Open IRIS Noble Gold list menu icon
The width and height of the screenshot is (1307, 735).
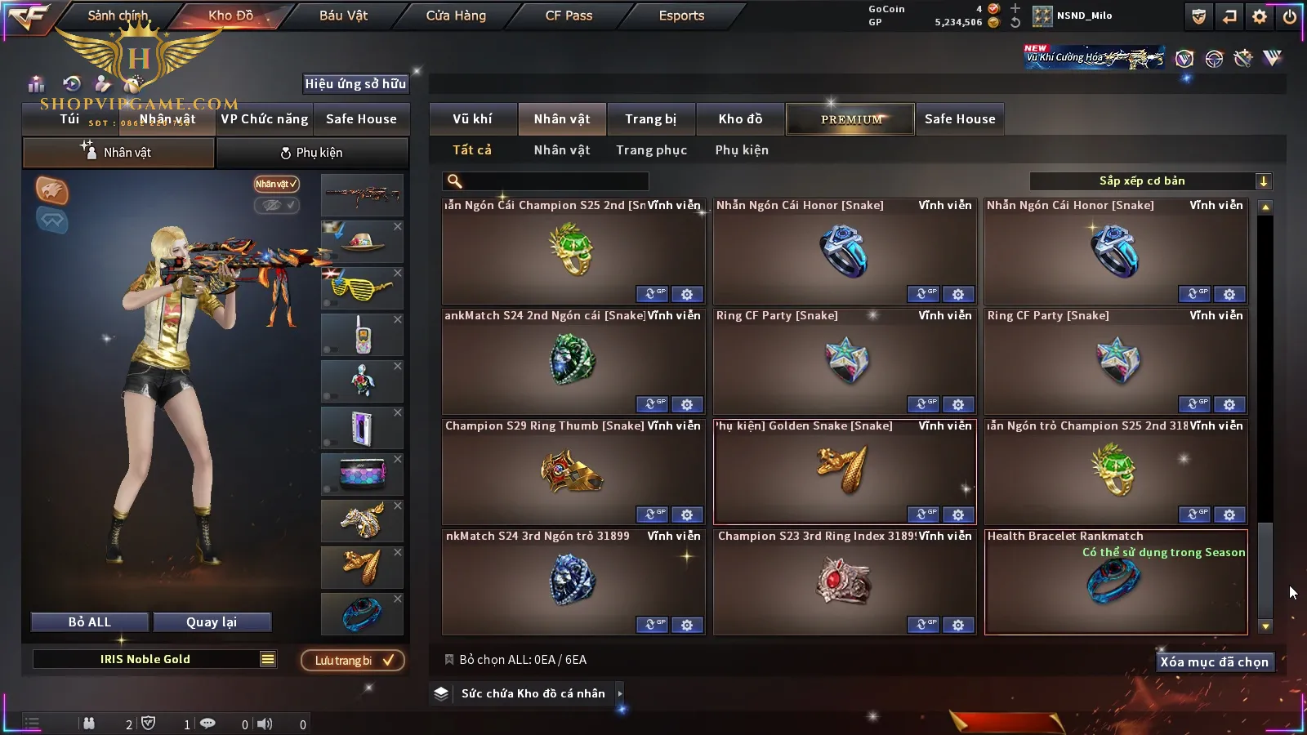(268, 659)
